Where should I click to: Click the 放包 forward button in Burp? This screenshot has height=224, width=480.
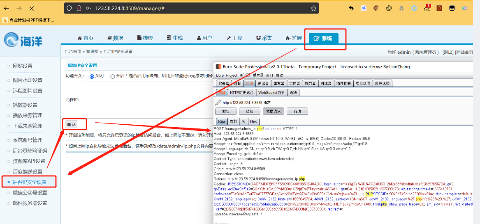pos(226,111)
